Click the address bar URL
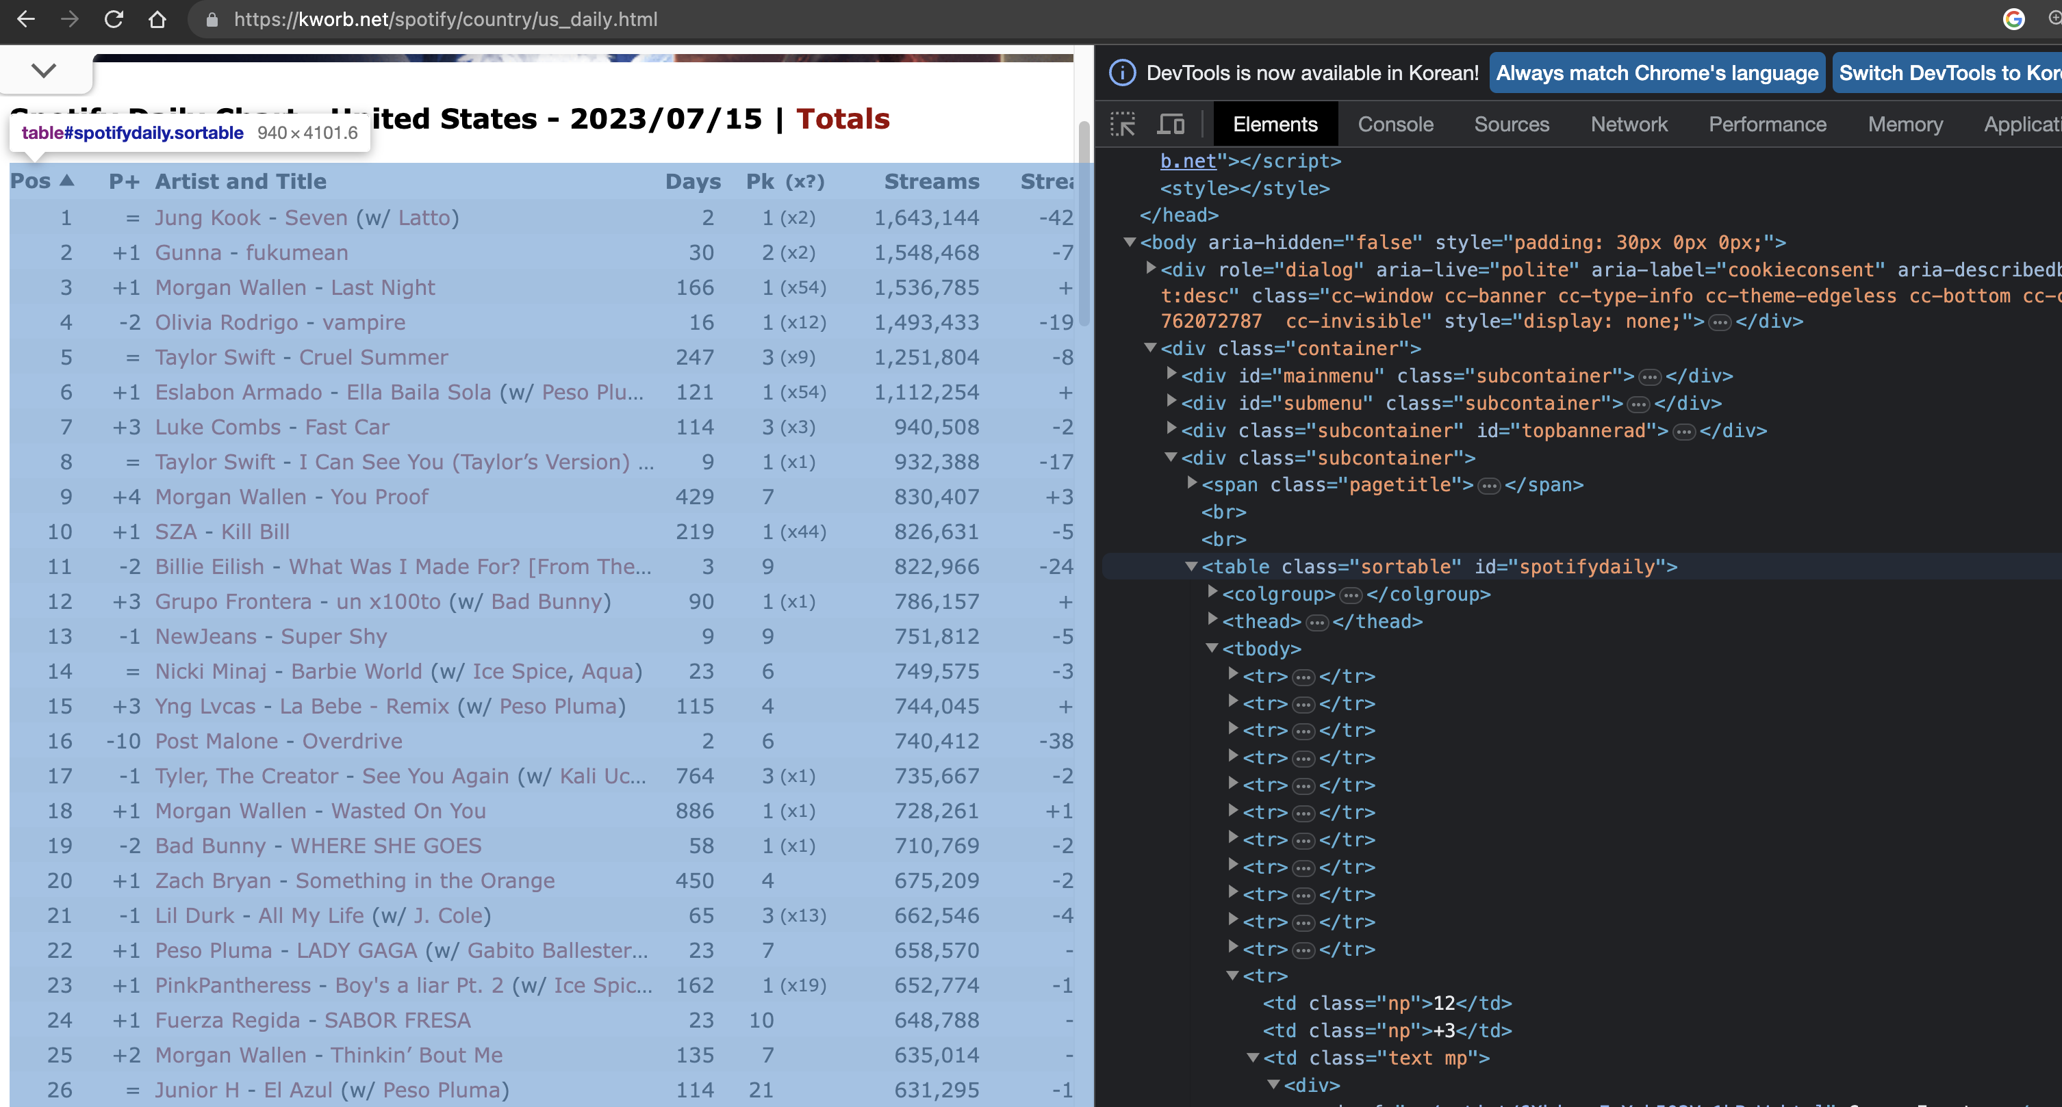The height and width of the screenshot is (1107, 2062). click(x=445, y=19)
